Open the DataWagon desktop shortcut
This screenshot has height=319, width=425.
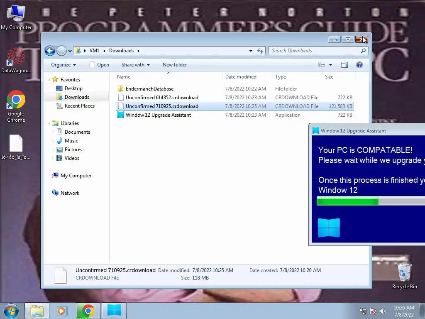pyautogui.click(x=16, y=60)
